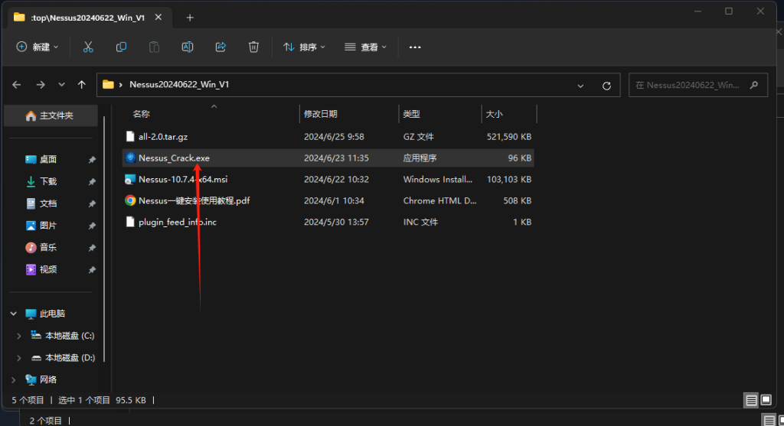Click the 521,590 KB size cell
784x426 pixels.
coord(509,136)
